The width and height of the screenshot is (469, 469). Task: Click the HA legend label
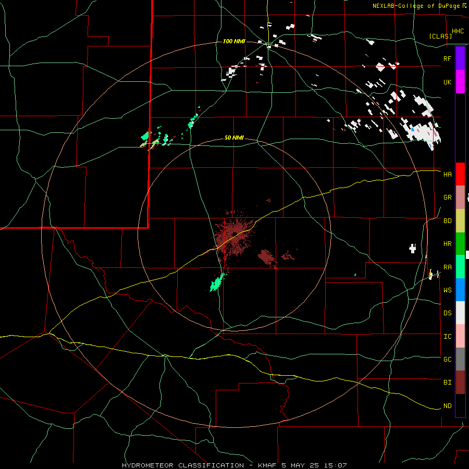(x=447, y=175)
